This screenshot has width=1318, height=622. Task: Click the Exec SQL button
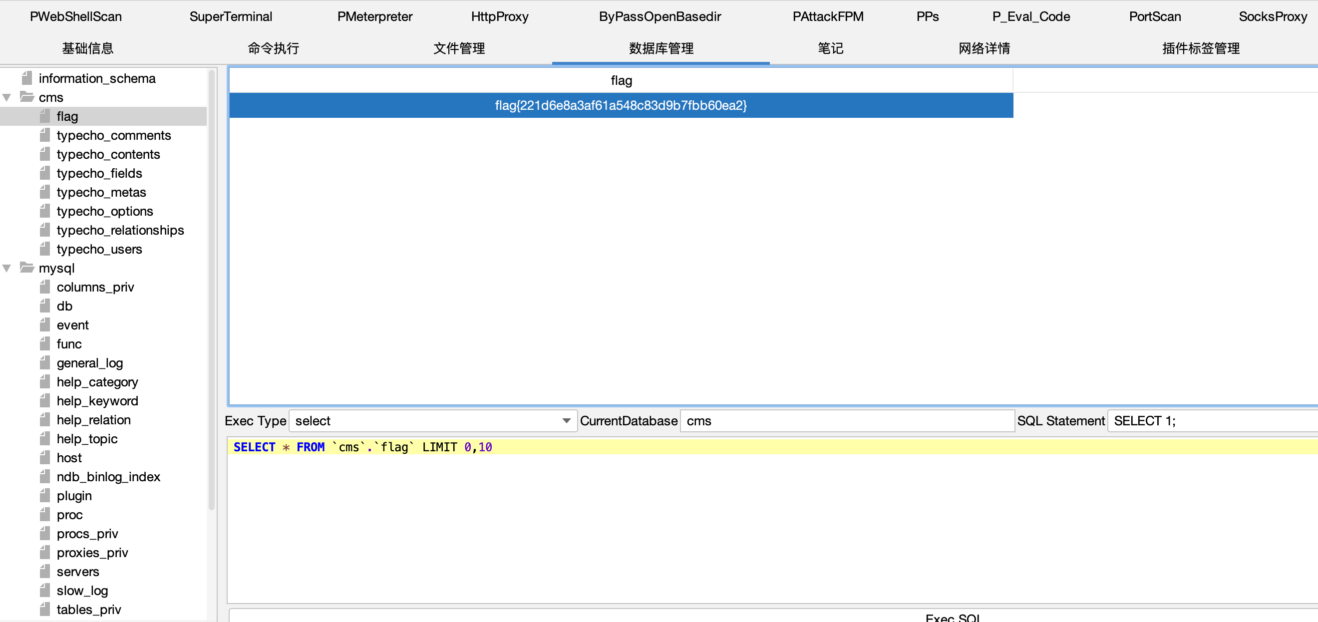coord(952,617)
